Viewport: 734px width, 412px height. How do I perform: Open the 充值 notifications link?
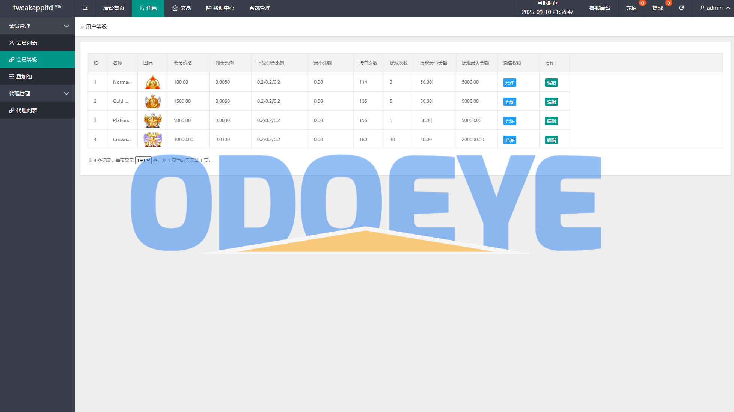[631, 8]
